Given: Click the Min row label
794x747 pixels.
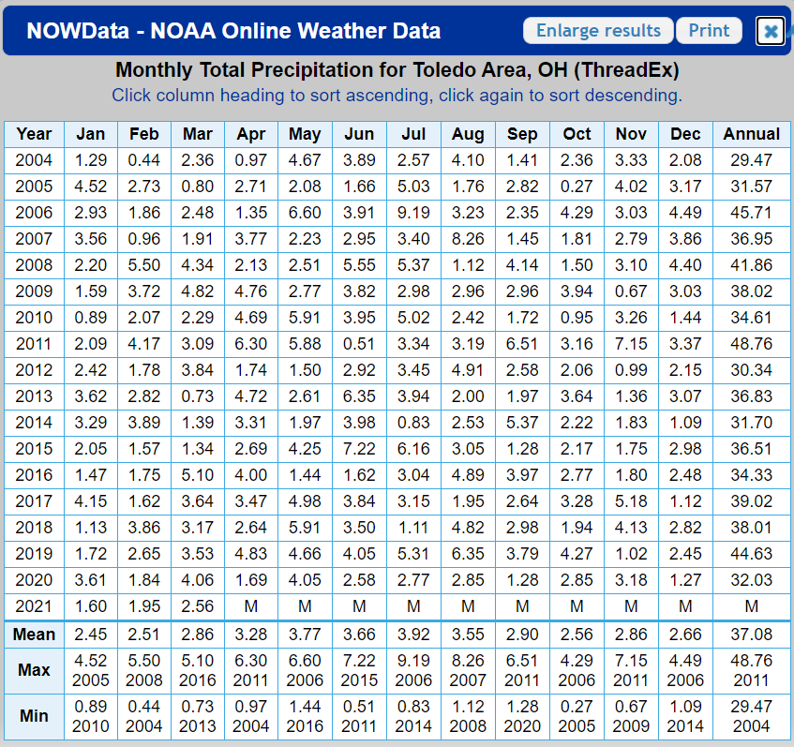Looking at the screenshot, I should click(x=34, y=717).
